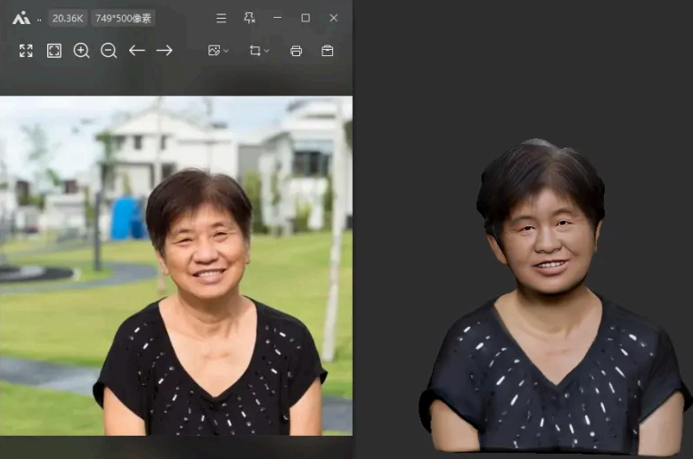Click the 3D bust model render

click(x=555, y=296)
